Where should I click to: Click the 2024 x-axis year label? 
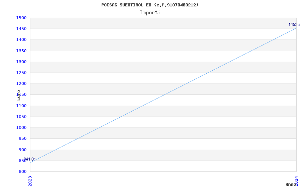click(296, 180)
